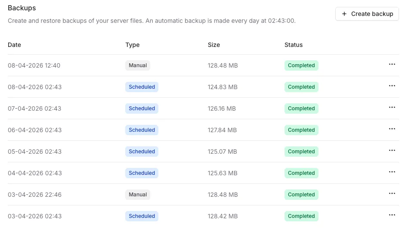The height and width of the screenshot is (242, 408).
Task: Select the date 03-04-2026 02:43
Action: coord(34,216)
